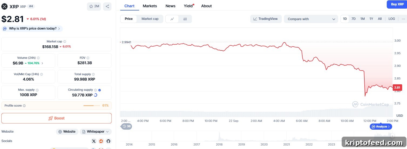
Task: Click the FDV info icon
Action: [88, 58]
